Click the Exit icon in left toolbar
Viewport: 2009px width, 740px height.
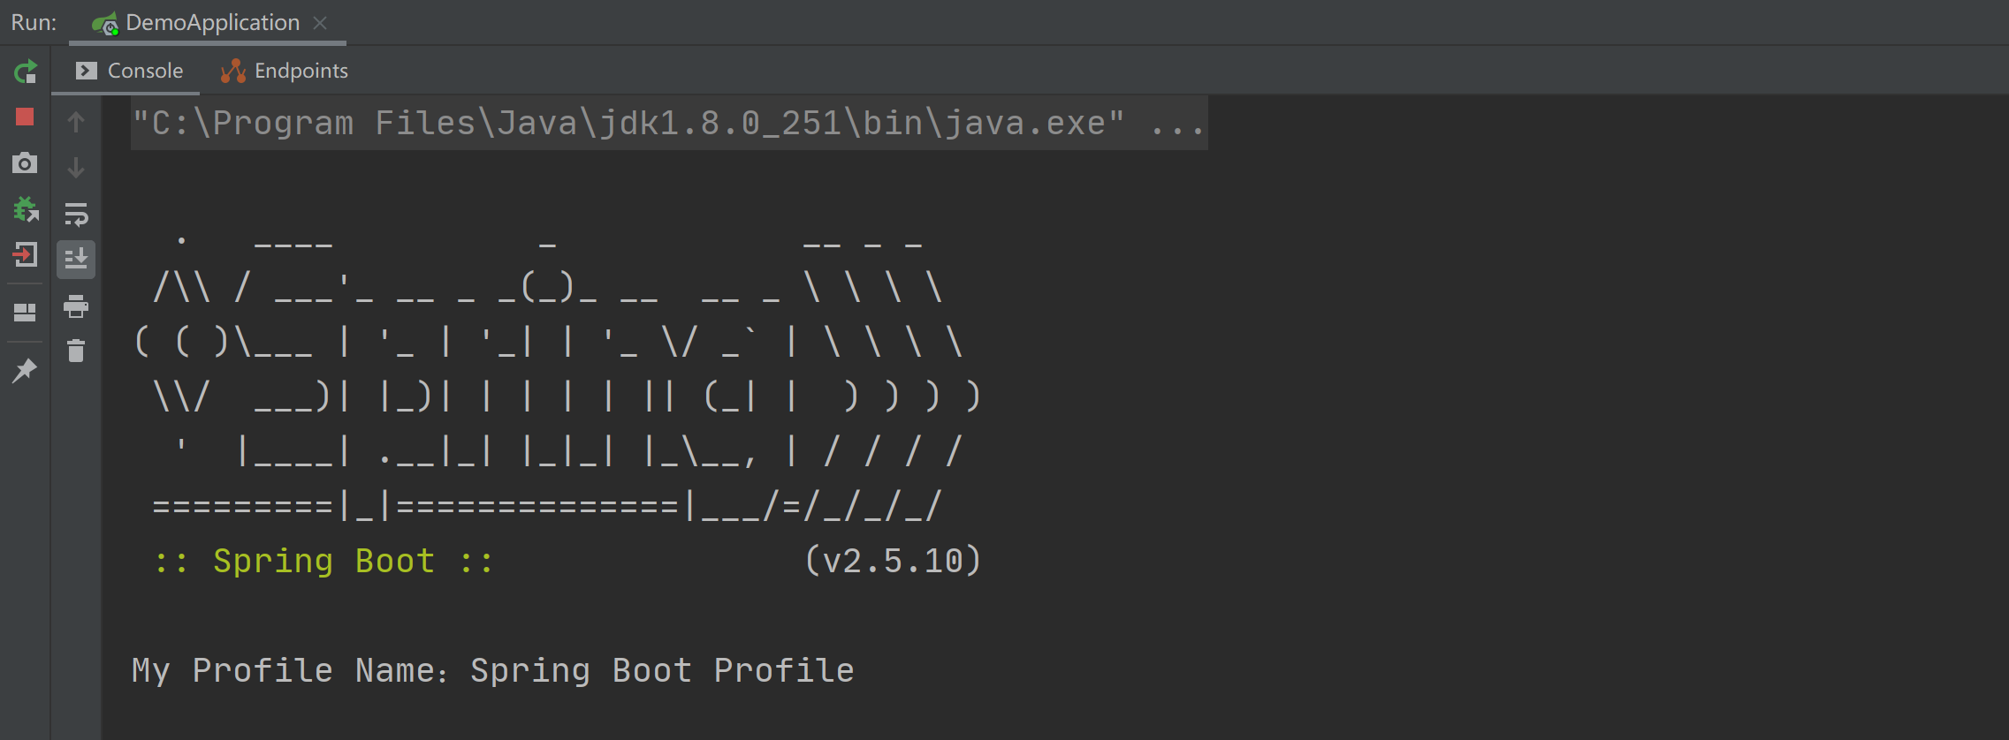(25, 255)
